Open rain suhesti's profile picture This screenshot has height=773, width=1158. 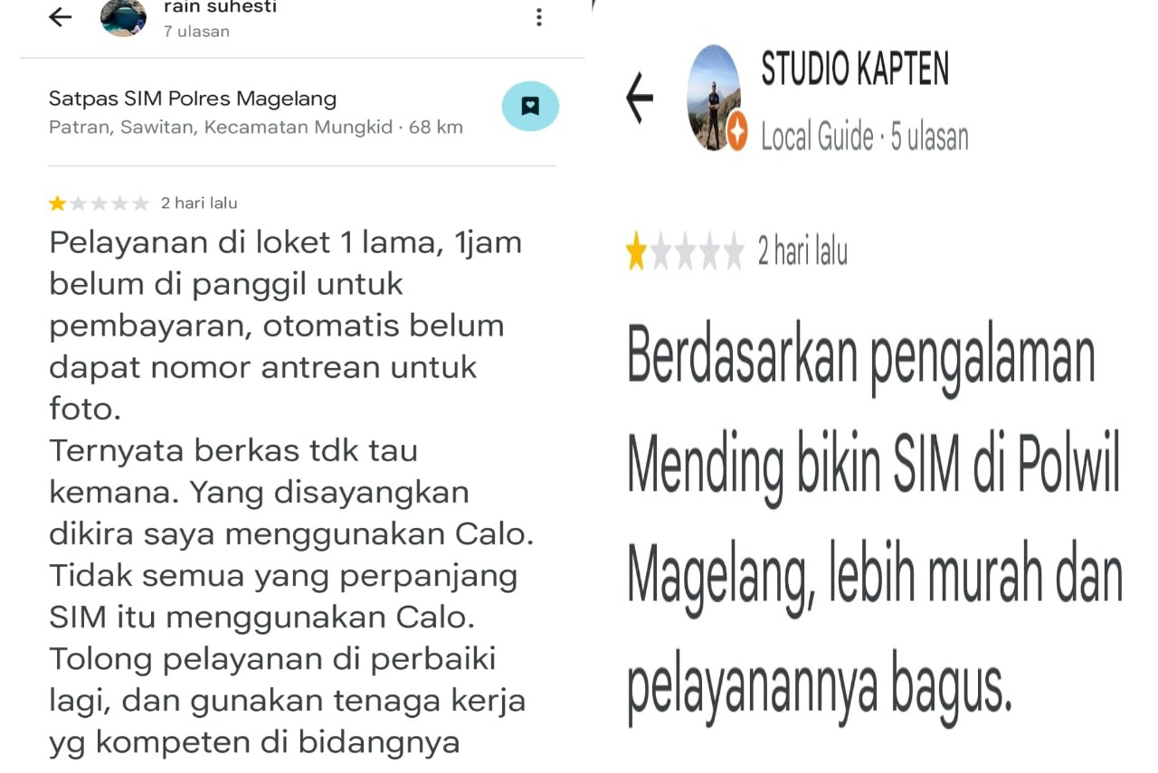click(x=123, y=16)
